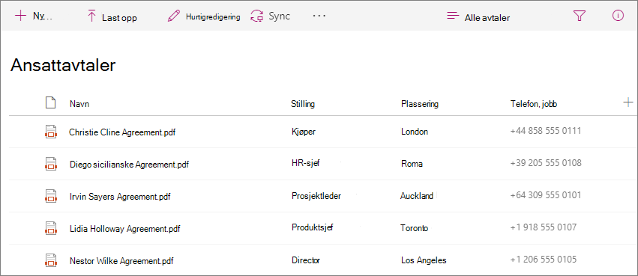Click the plus icon for Ny
Screen dimensions: 638x276
point(20,16)
